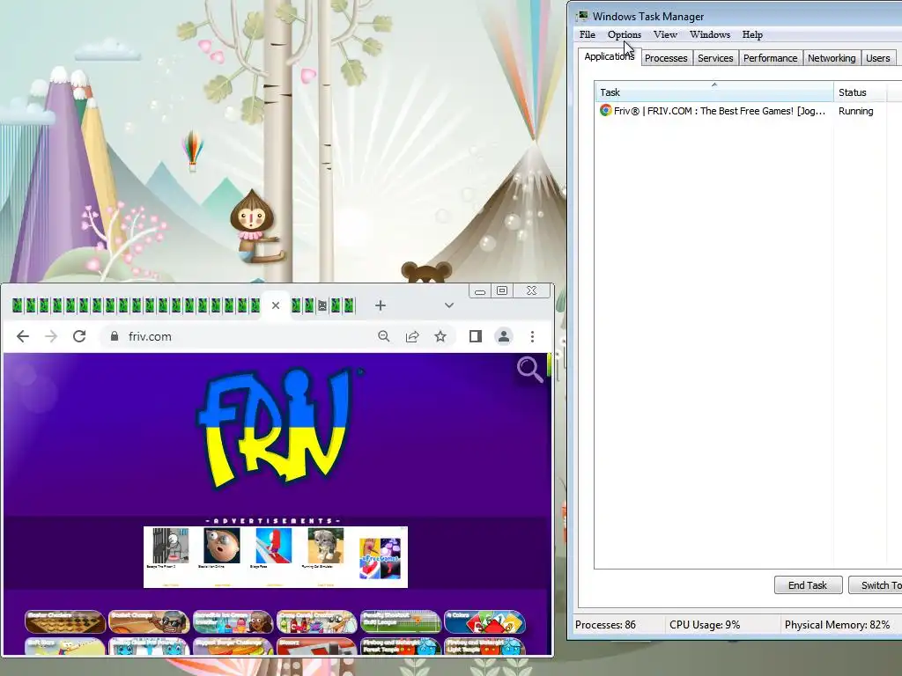Open the Crazy Candy Creator game
Image resolution: width=902 pixels, height=676 pixels.
(317, 621)
